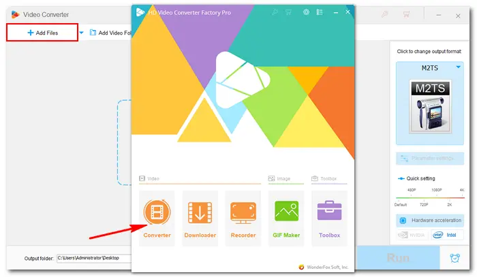Open Parameter settings

(430, 159)
